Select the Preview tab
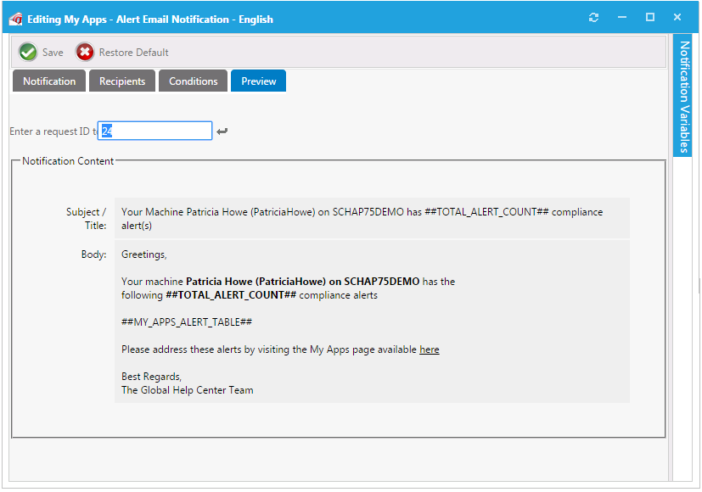 click(257, 81)
